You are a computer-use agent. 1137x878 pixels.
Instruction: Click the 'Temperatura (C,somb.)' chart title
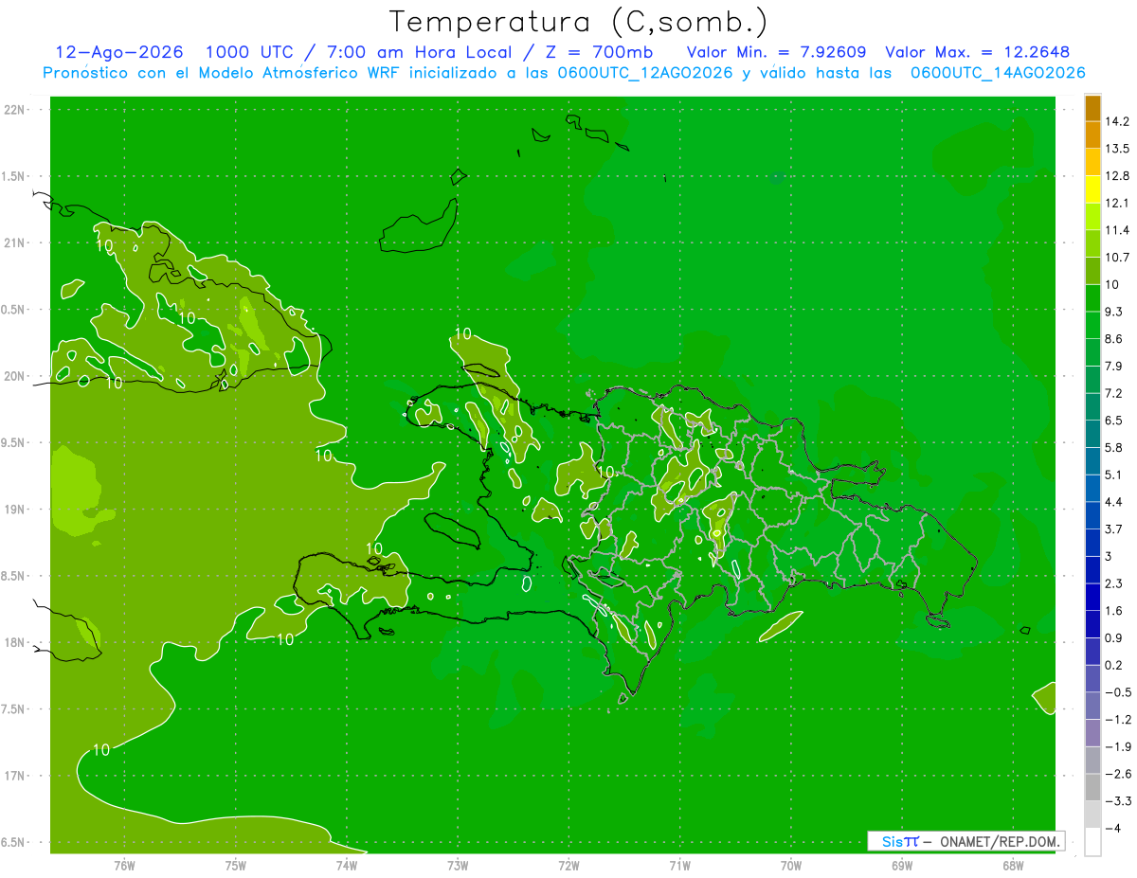point(579,22)
